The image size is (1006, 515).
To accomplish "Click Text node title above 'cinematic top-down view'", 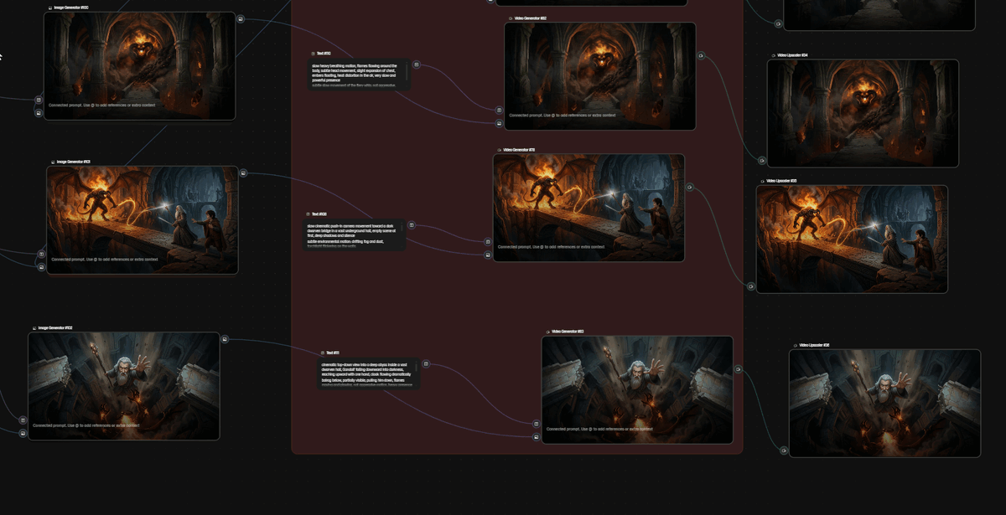I will point(332,353).
